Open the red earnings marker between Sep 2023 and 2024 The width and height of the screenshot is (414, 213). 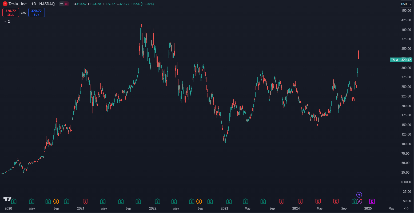tap(281, 201)
